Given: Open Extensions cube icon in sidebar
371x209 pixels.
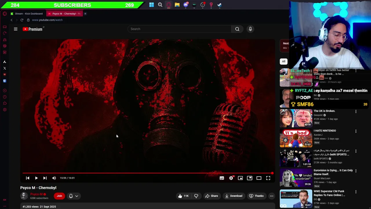Looking at the screenshot, I should (5, 103).
